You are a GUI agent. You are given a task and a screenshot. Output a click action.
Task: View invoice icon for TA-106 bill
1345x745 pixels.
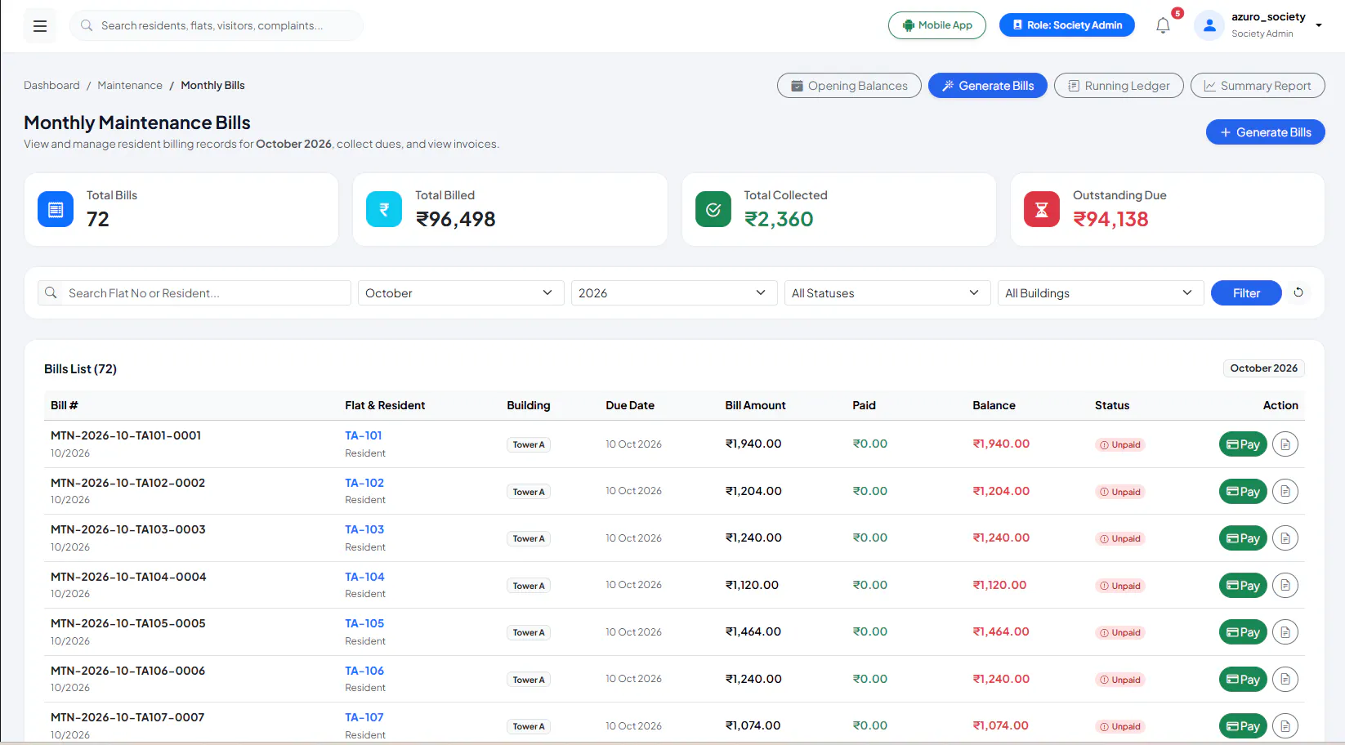(x=1285, y=679)
